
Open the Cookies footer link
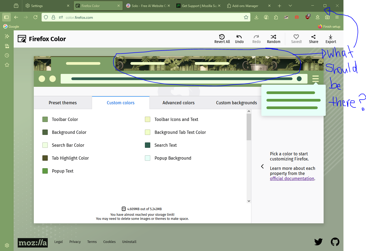[x=109, y=242]
